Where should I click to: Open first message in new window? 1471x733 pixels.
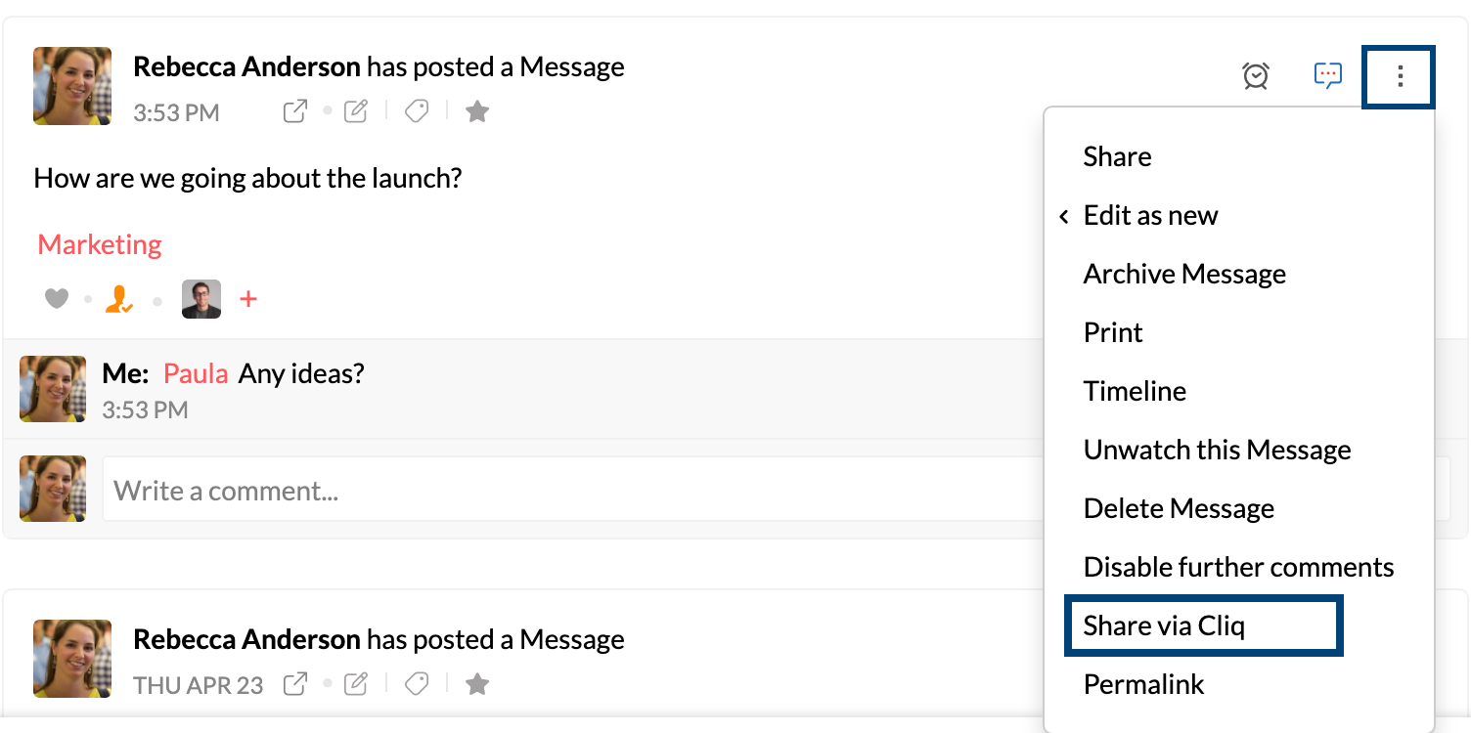click(x=294, y=111)
